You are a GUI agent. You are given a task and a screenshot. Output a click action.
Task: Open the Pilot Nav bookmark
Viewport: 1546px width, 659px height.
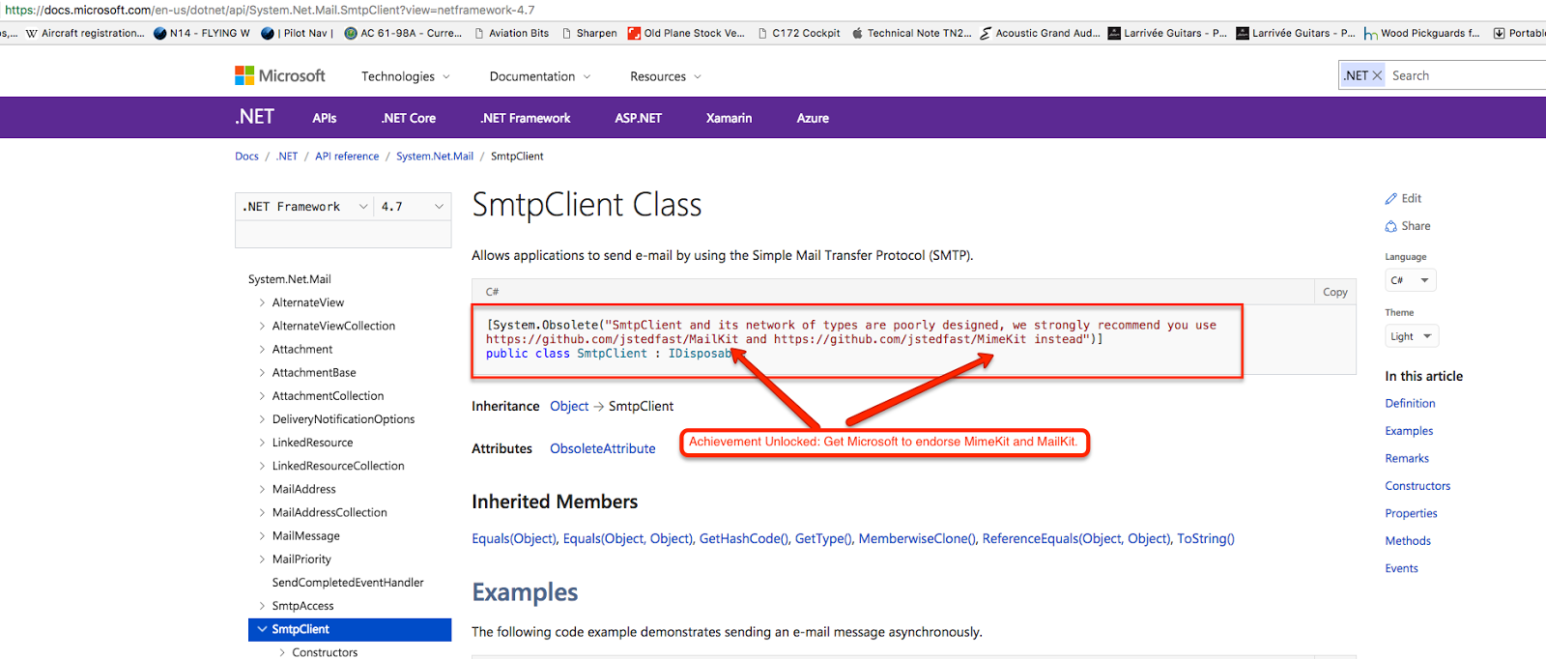coord(298,33)
